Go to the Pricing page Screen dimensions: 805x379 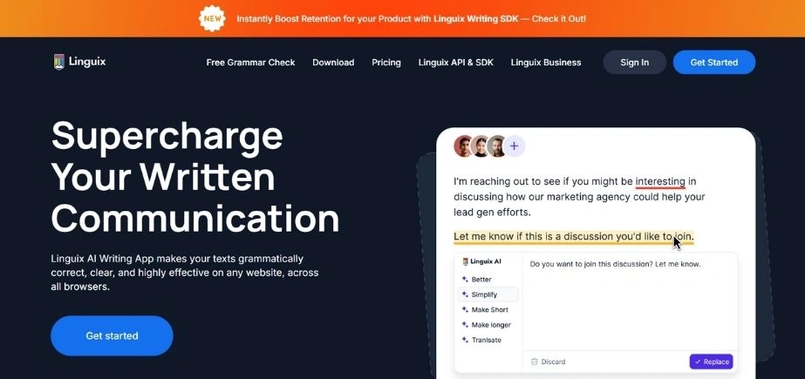tap(386, 63)
